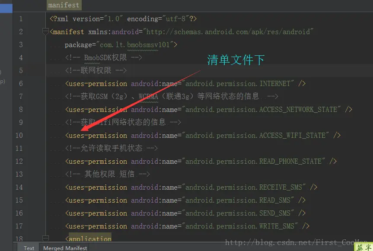Click the manifest breadcrumb at top

click(x=64, y=5)
